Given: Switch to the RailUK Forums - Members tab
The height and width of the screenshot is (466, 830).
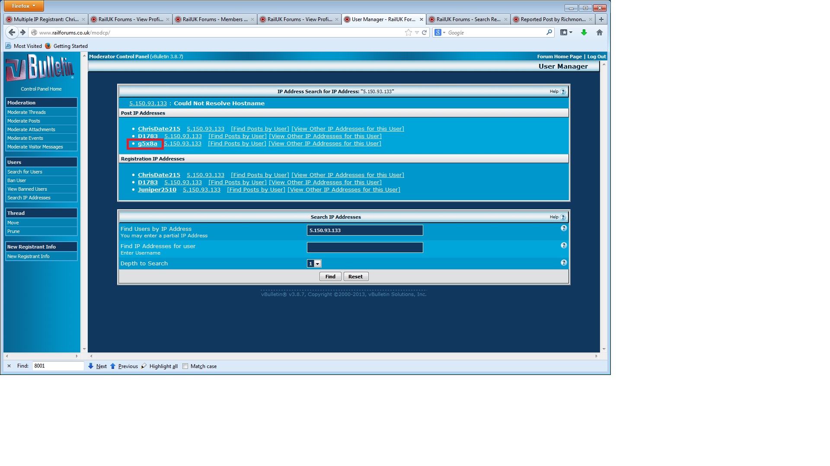Looking at the screenshot, I should pyautogui.click(x=215, y=19).
